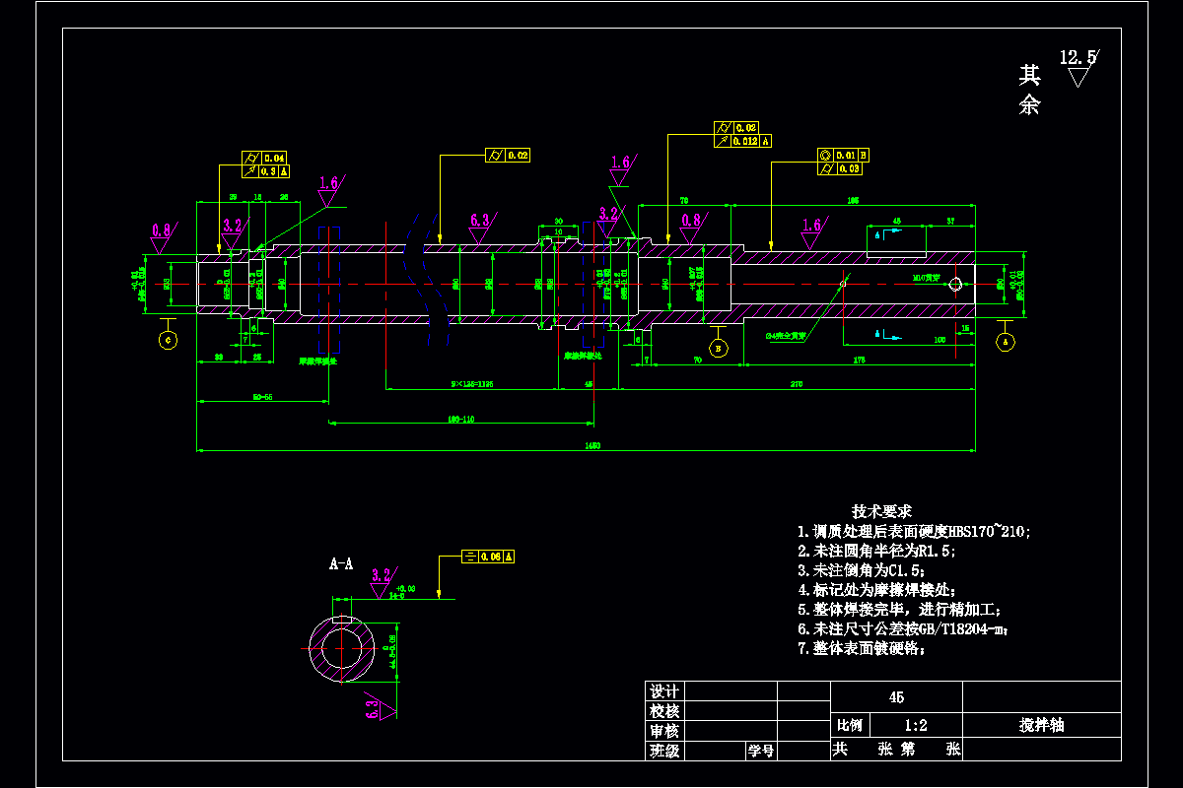The height and width of the screenshot is (788, 1183).
Task: Click the 50-55 dimension text
Action: [x=262, y=396]
